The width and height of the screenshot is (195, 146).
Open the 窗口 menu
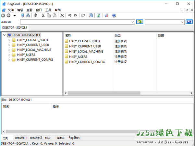pyautogui.click(x=39, y=10)
